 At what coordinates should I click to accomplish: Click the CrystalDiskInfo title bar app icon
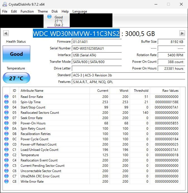pos(5,4)
